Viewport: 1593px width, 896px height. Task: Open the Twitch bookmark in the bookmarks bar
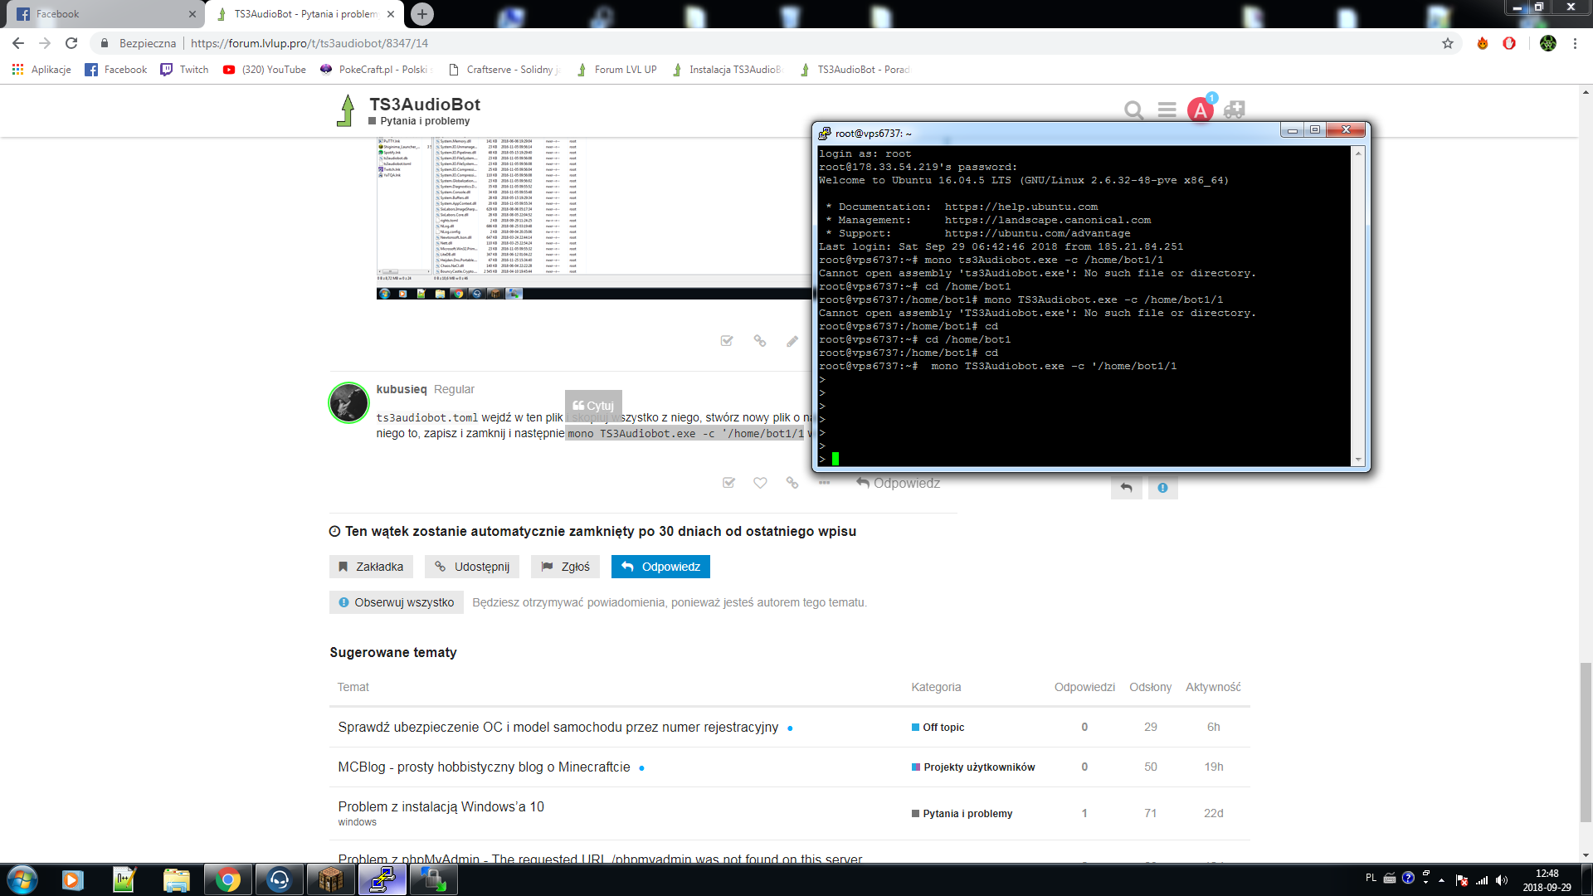point(184,70)
